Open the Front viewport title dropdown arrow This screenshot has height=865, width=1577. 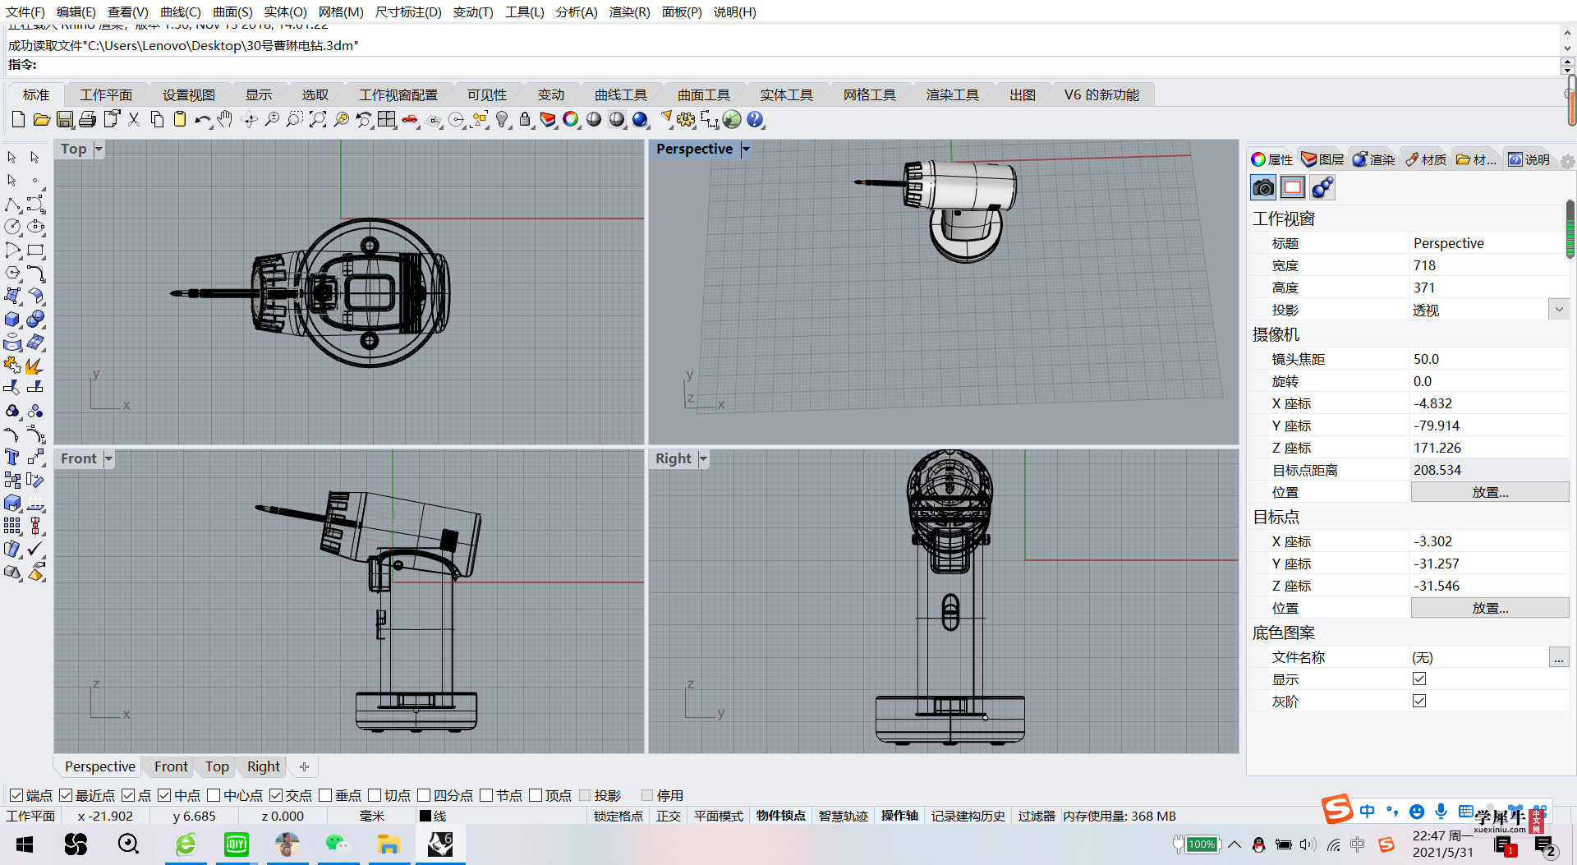108,459
